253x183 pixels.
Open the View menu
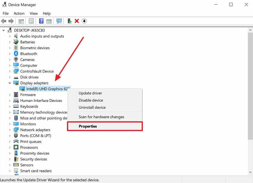(x=34, y=13)
